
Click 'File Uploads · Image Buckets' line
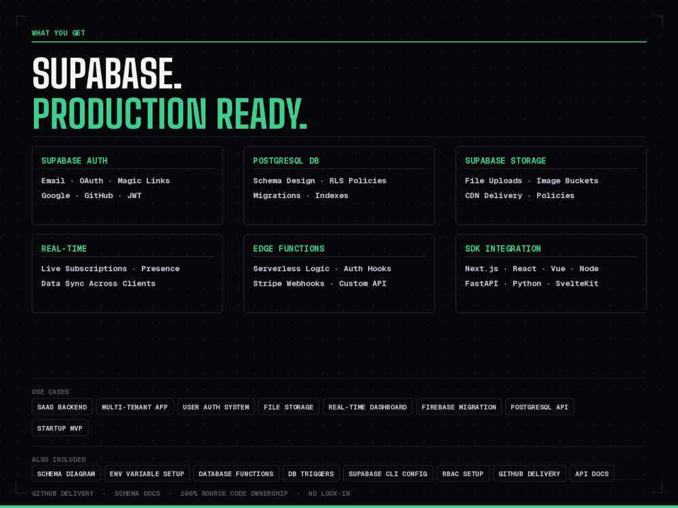(532, 180)
